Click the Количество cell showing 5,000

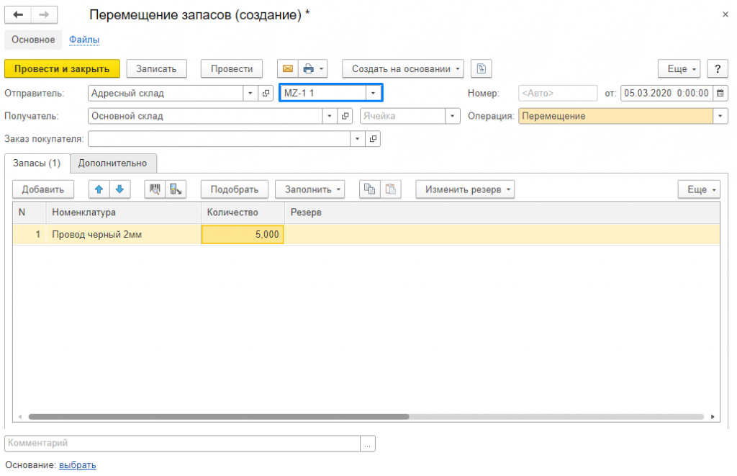pos(243,235)
